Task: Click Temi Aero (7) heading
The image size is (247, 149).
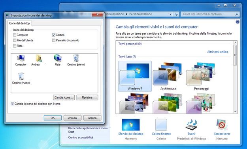Action: 127,57
